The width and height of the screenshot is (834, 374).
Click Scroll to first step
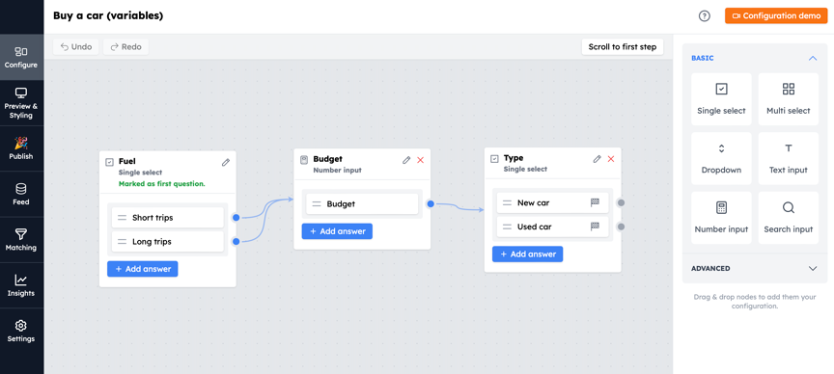tap(623, 46)
